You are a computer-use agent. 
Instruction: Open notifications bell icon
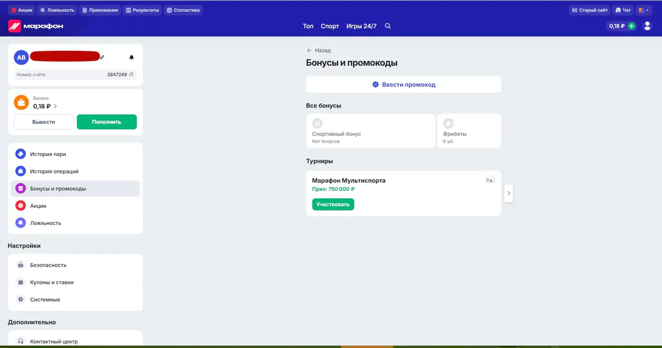click(x=131, y=57)
